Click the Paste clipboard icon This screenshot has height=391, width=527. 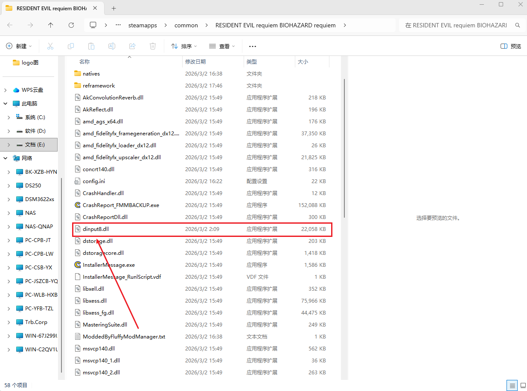point(91,46)
